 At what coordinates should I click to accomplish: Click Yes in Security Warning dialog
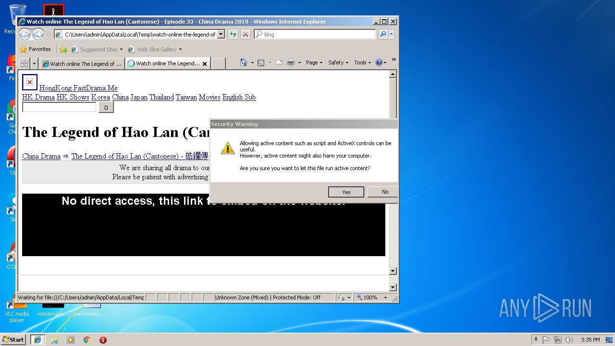click(x=346, y=192)
